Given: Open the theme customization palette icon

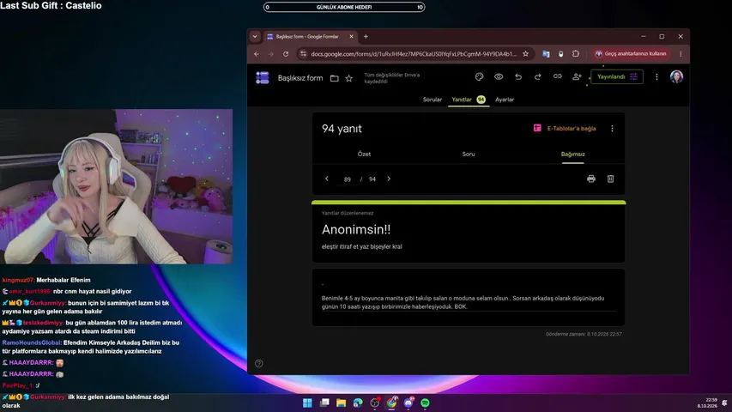Looking at the screenshot, I should [479, 76].
